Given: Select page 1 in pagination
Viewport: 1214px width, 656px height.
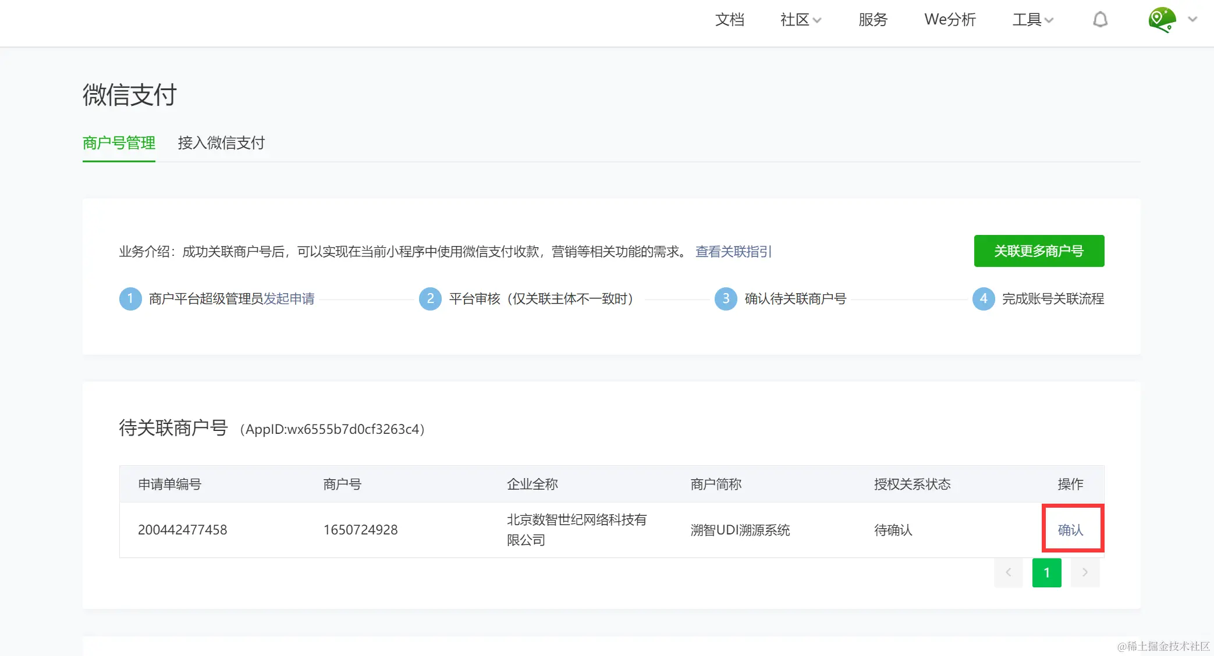Looking at the screenshot, I should 1046,573.
